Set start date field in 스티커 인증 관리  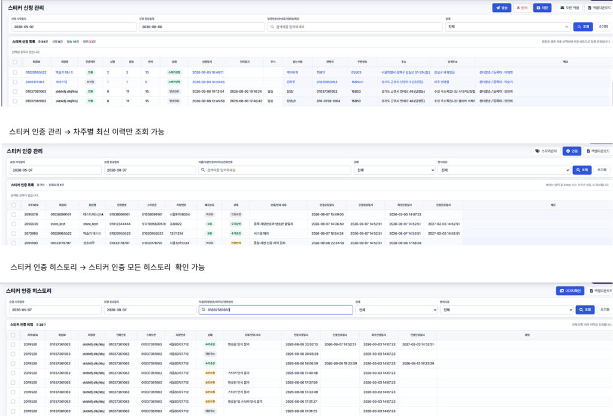(x=56, y=170)
